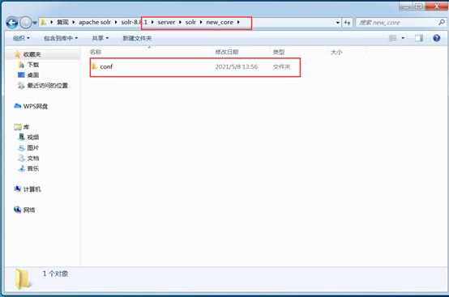Click the WPS网盘 cloud icon
The width and height of the screenshot is (449, 297).
[x=18, y=106]
